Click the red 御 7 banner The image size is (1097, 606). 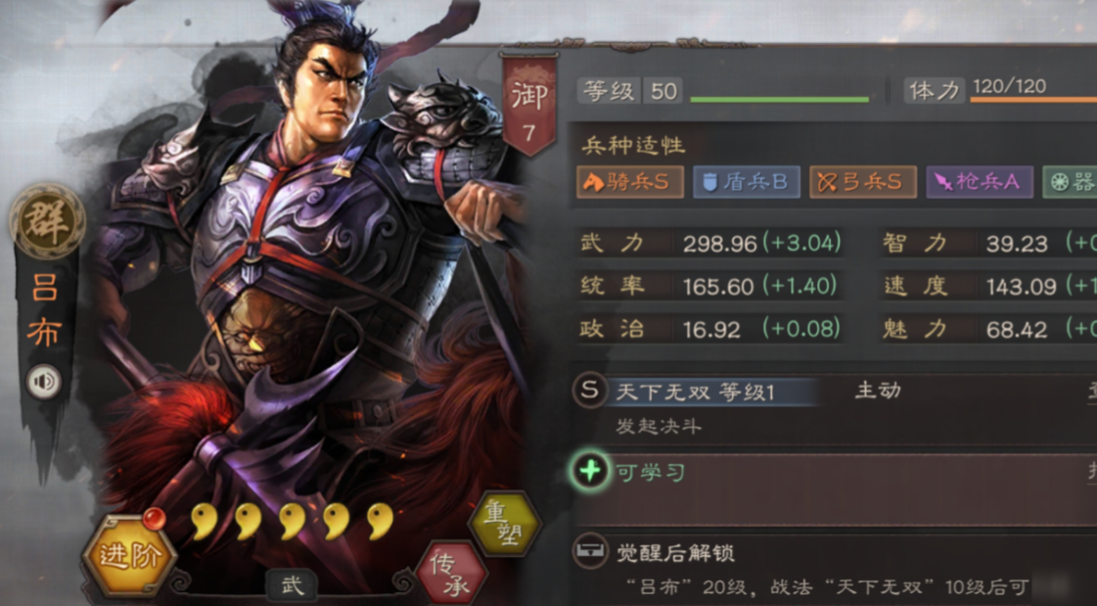click(529, 103)
